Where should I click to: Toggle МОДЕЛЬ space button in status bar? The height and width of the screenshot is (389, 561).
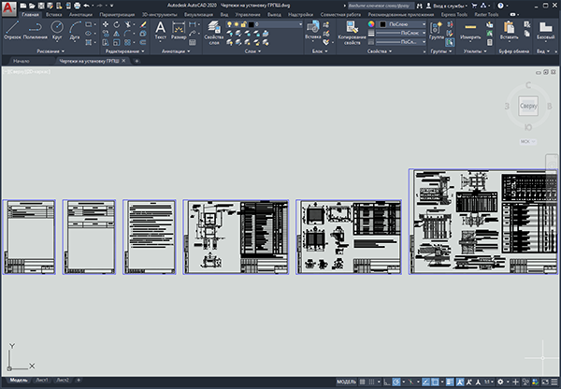(x=346, y=382)
